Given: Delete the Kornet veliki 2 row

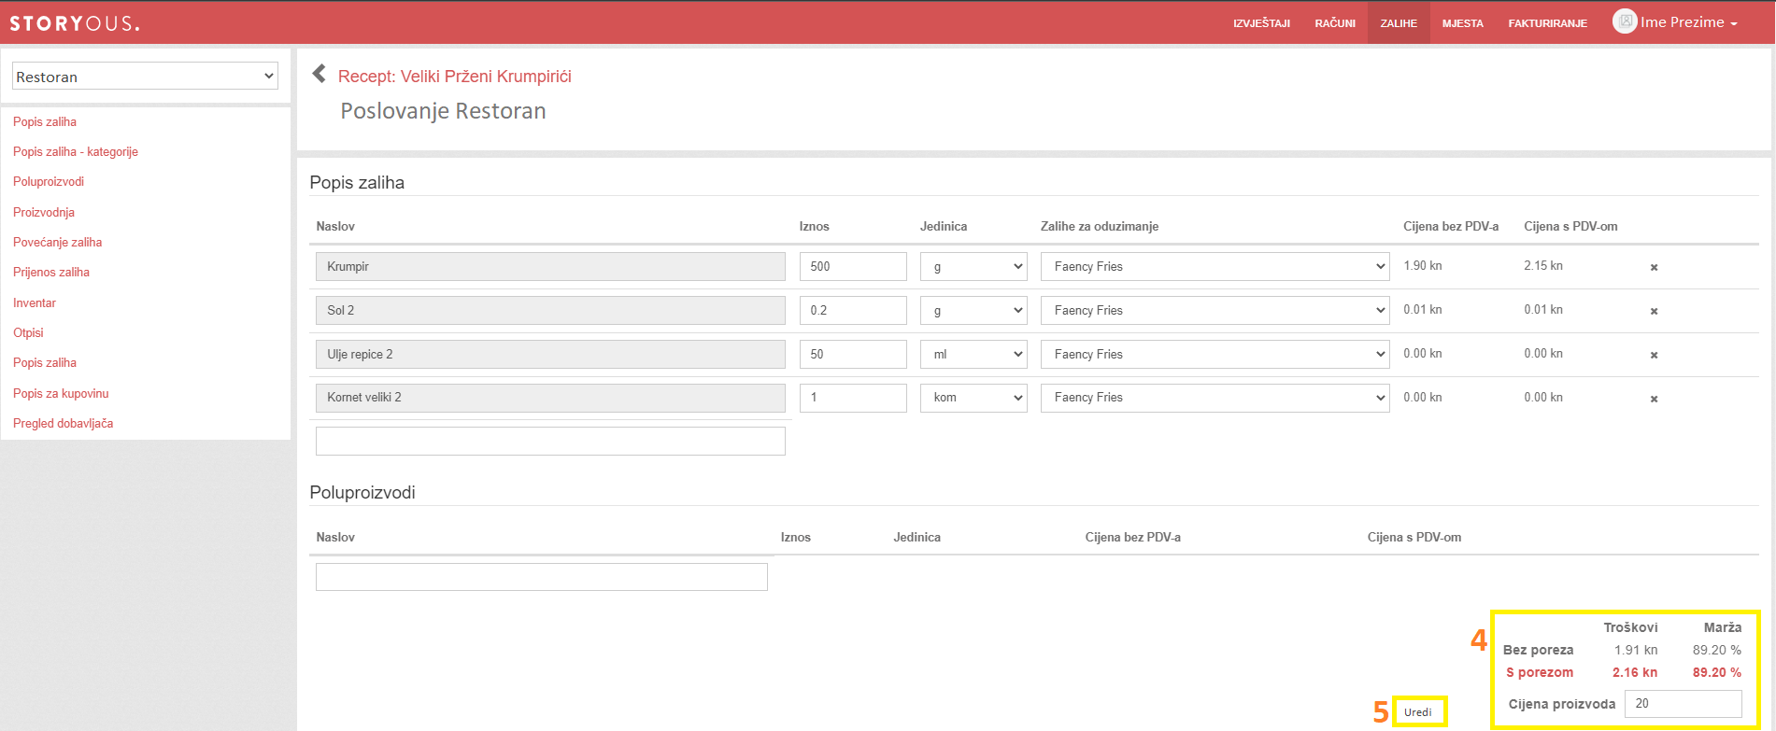Looking at the screenshot, I should pyautogui.click(x=1654, y=399).
